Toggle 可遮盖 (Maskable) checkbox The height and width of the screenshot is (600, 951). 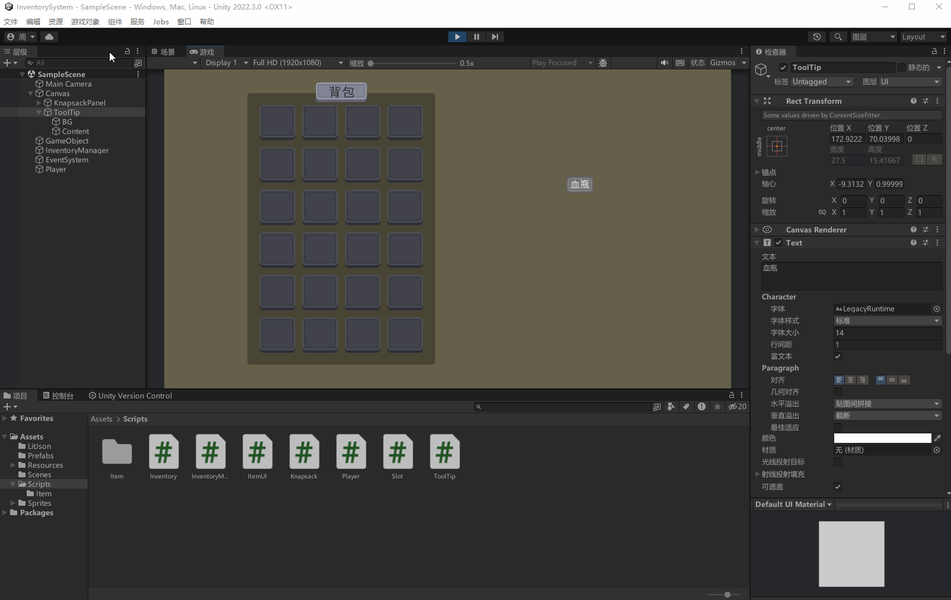pos(838,486)
